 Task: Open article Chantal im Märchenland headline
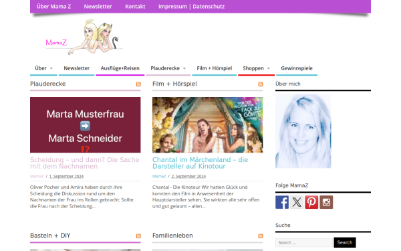click(200, 163)
